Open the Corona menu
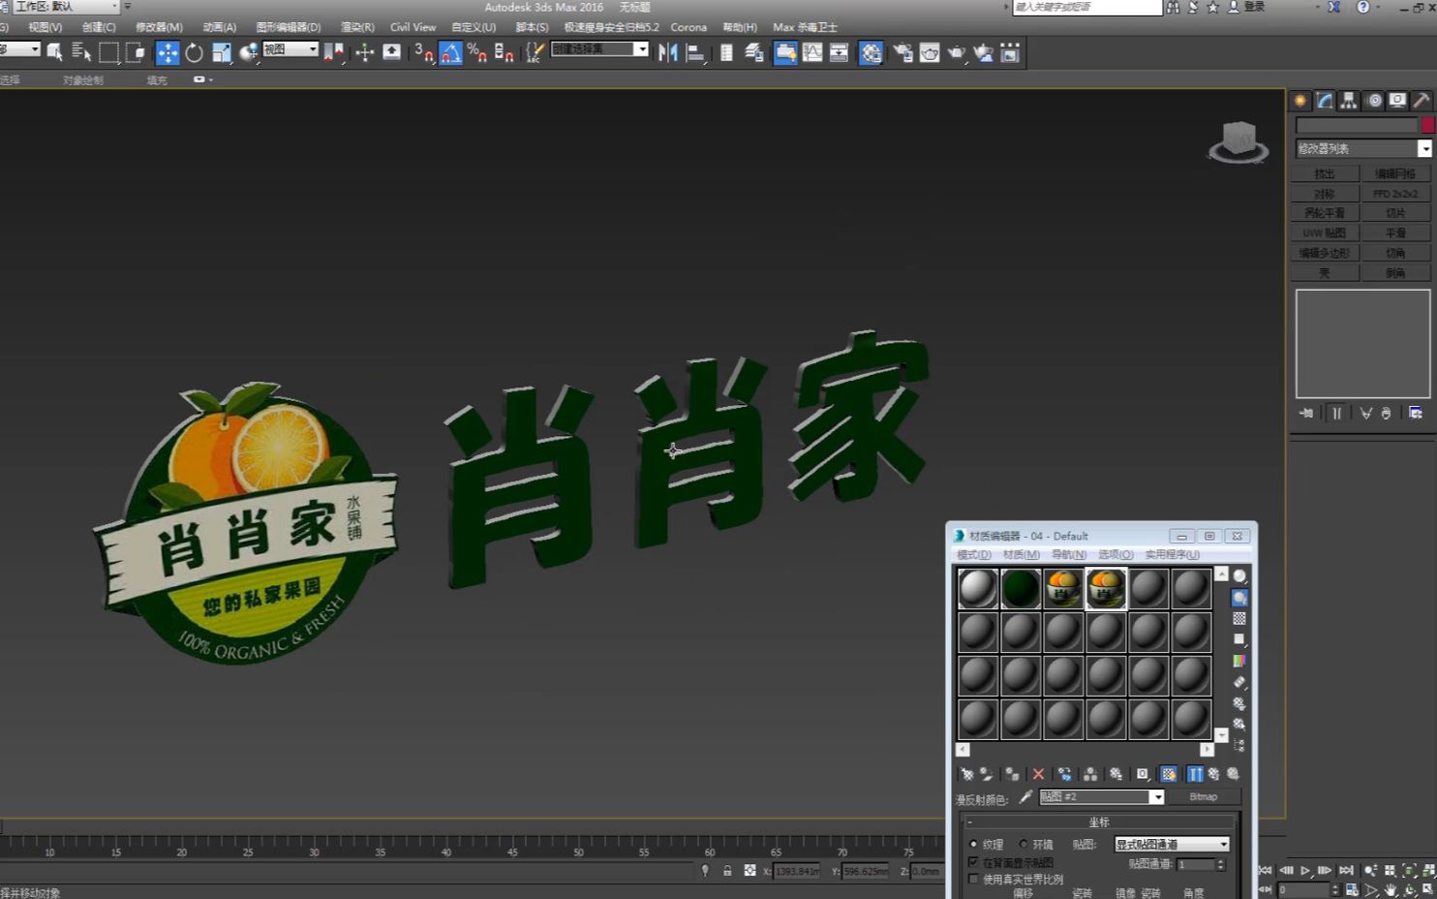 [688, 27]
